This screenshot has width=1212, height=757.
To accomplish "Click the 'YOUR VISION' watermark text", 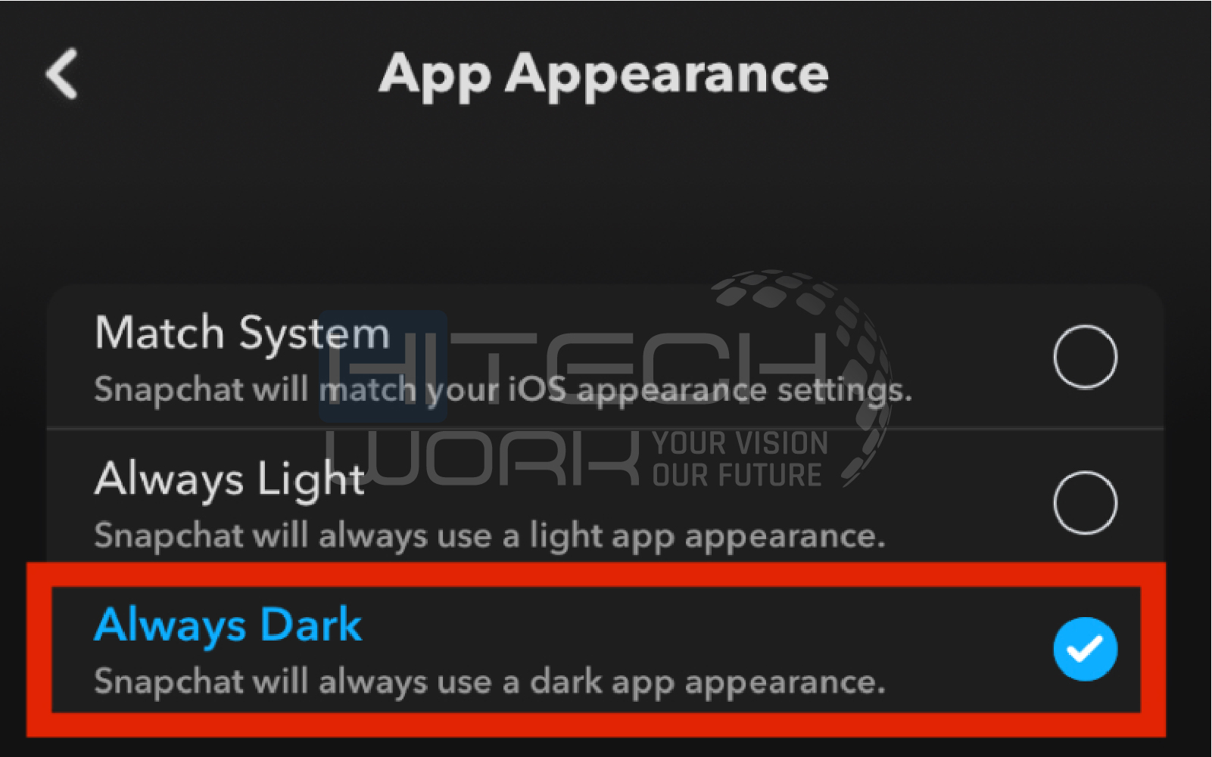I will [x=740, y=443].
